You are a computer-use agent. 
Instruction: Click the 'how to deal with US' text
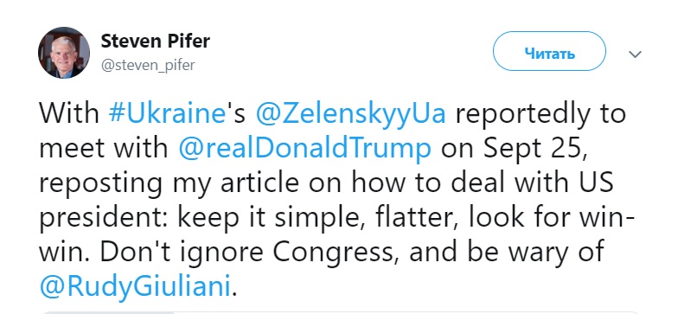click(483, 183)
